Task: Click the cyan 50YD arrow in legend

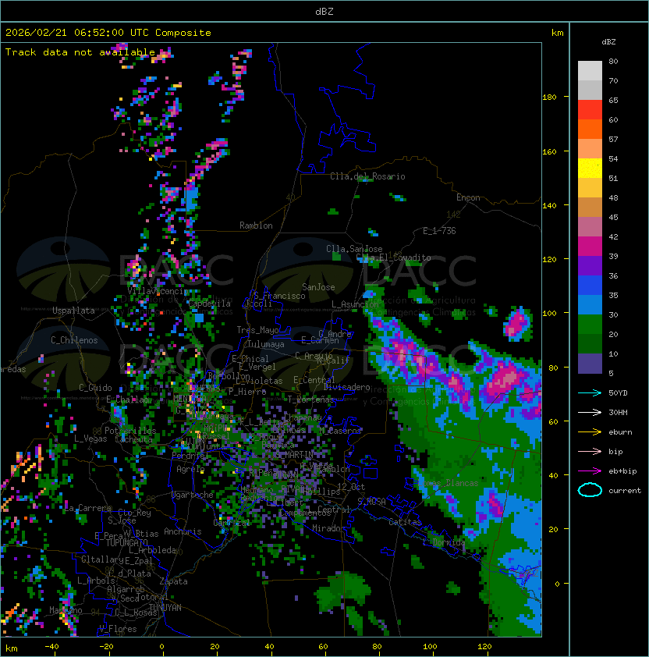Action: click(590, 392)
